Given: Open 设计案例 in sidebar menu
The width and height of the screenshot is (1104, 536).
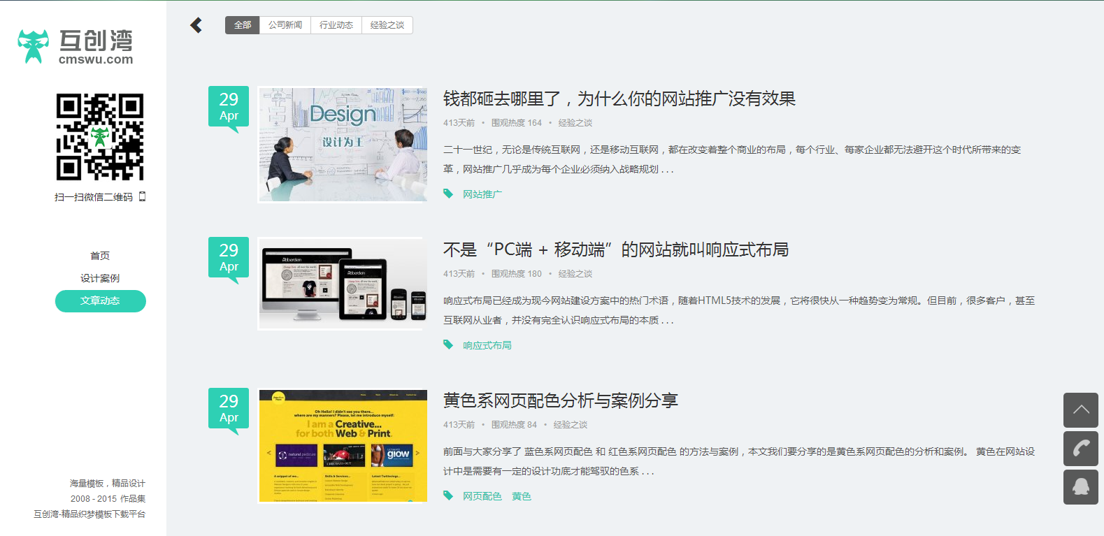Looking at the screenshot, I should [x=100, y=278].
